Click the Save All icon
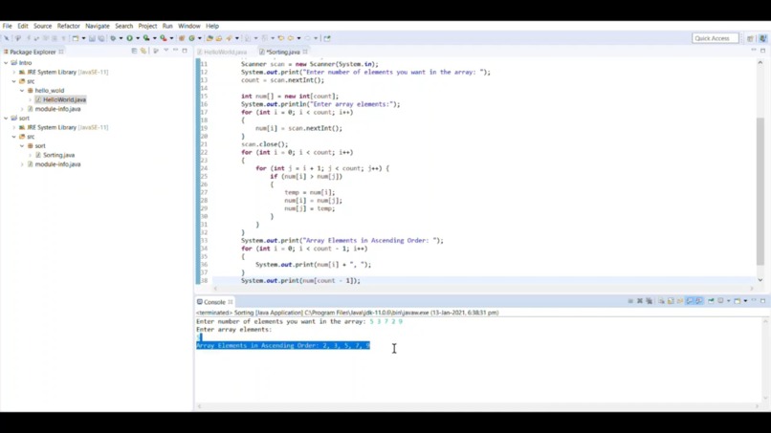Screen dimensions: 771x433 (x=101, y=38)
